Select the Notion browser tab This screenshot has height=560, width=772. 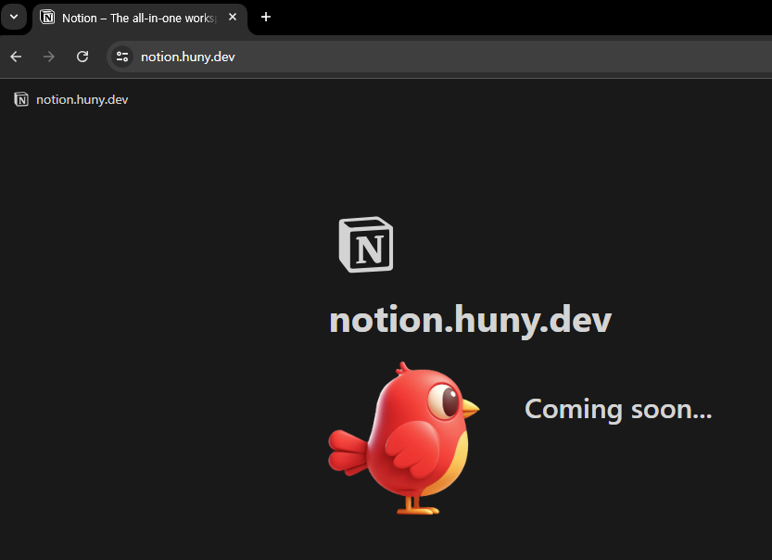pyautogui.click(x=139, y=19)
